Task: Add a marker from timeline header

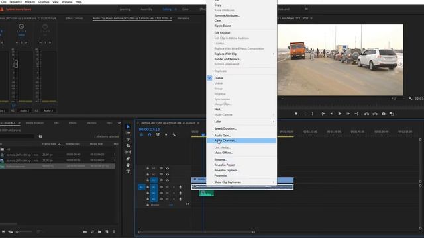Action: (166, 134)
